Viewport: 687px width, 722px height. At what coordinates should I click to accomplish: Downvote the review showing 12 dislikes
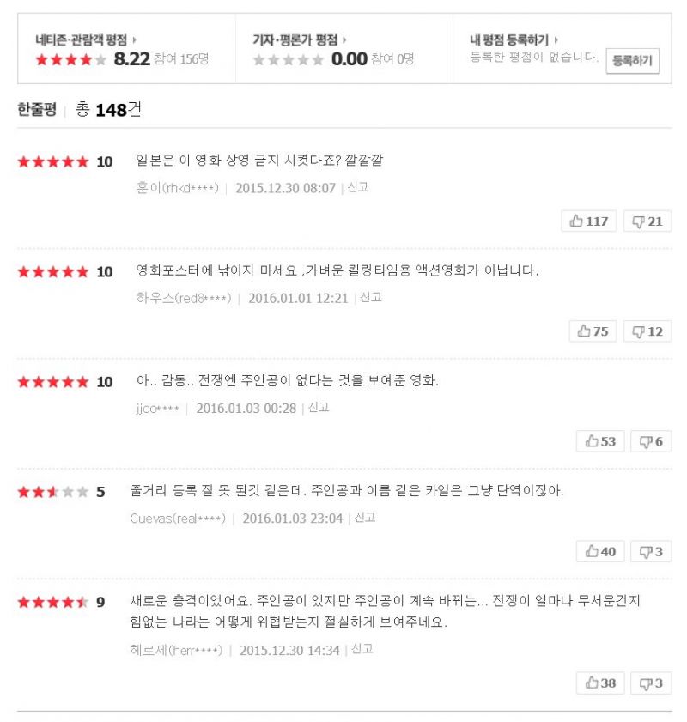pos(647,331)
